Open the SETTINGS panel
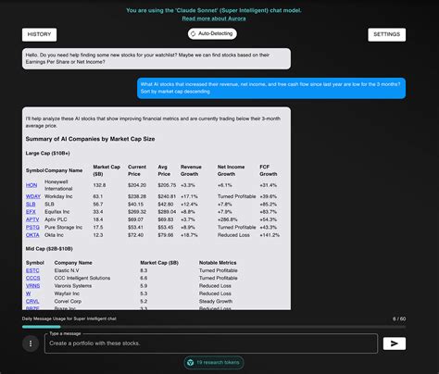 387,34
